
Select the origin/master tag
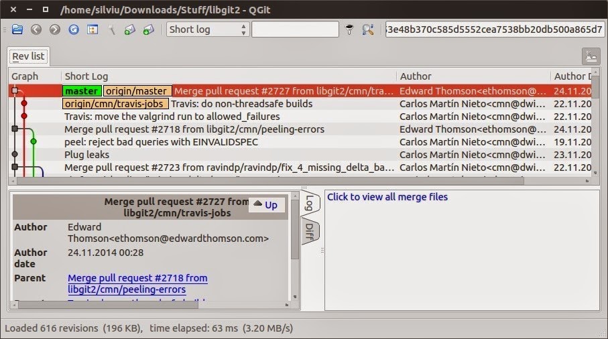tap(137, 91)
